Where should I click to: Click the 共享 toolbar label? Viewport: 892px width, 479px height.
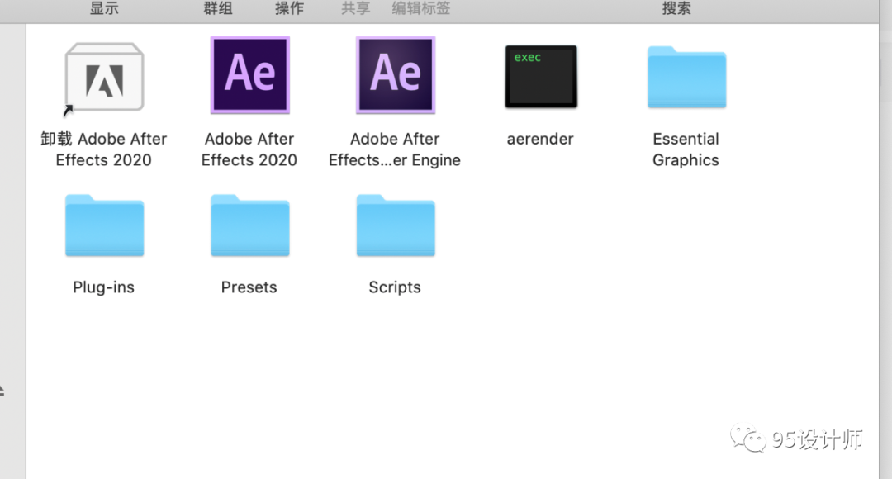click(355, 8)
